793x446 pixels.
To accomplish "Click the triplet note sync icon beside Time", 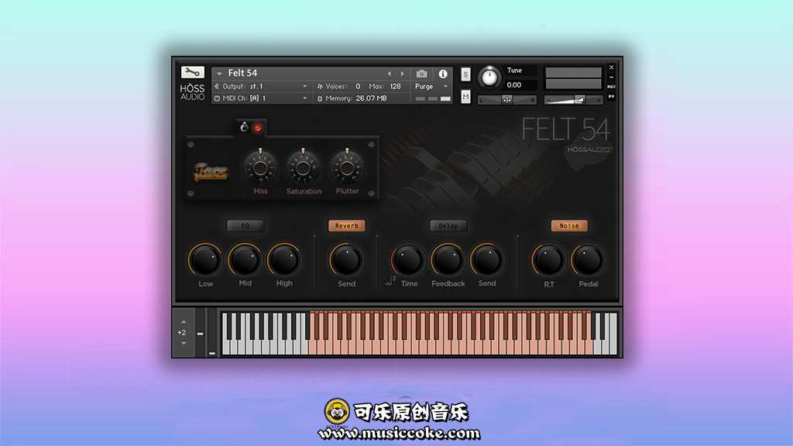I will coord(390,281).
